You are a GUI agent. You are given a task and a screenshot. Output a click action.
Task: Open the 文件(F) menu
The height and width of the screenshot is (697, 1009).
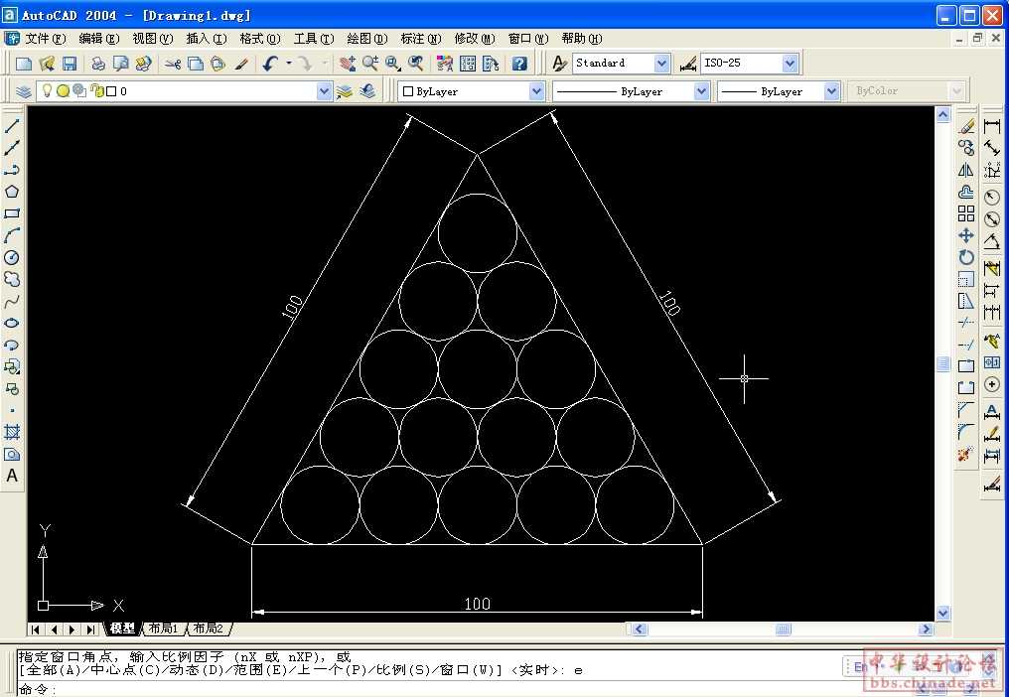[x=45, y=39]
